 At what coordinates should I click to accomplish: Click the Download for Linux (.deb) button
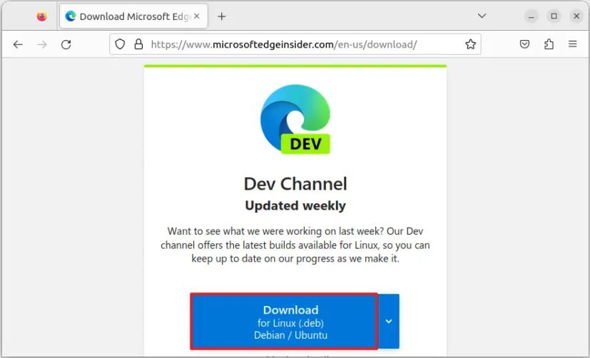[284, 322]
